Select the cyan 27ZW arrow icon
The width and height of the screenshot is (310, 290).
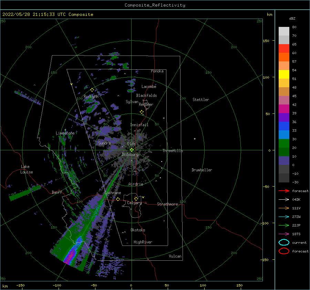pyautogui.click(x=284, y=217)
